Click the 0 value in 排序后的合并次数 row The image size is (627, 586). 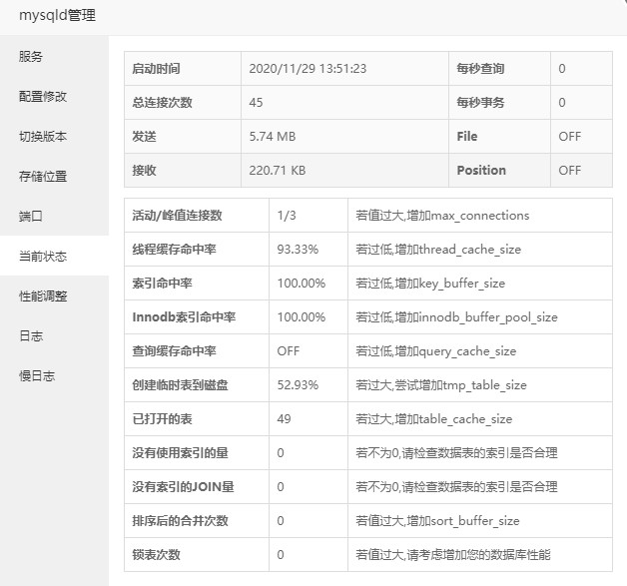pyautogui.click(x=281, y=521)
